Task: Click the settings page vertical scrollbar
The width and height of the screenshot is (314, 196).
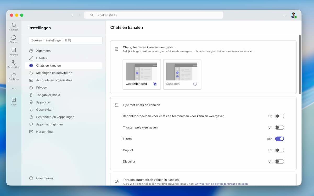Action: tap(300, 64)
